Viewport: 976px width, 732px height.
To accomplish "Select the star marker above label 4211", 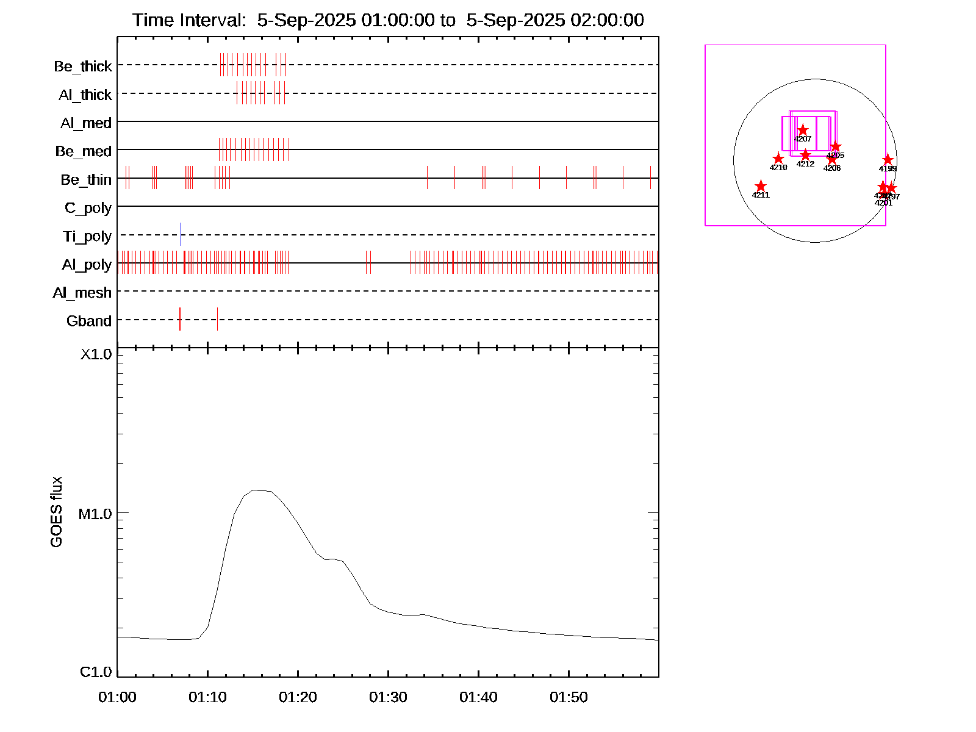I will (761, 186).
